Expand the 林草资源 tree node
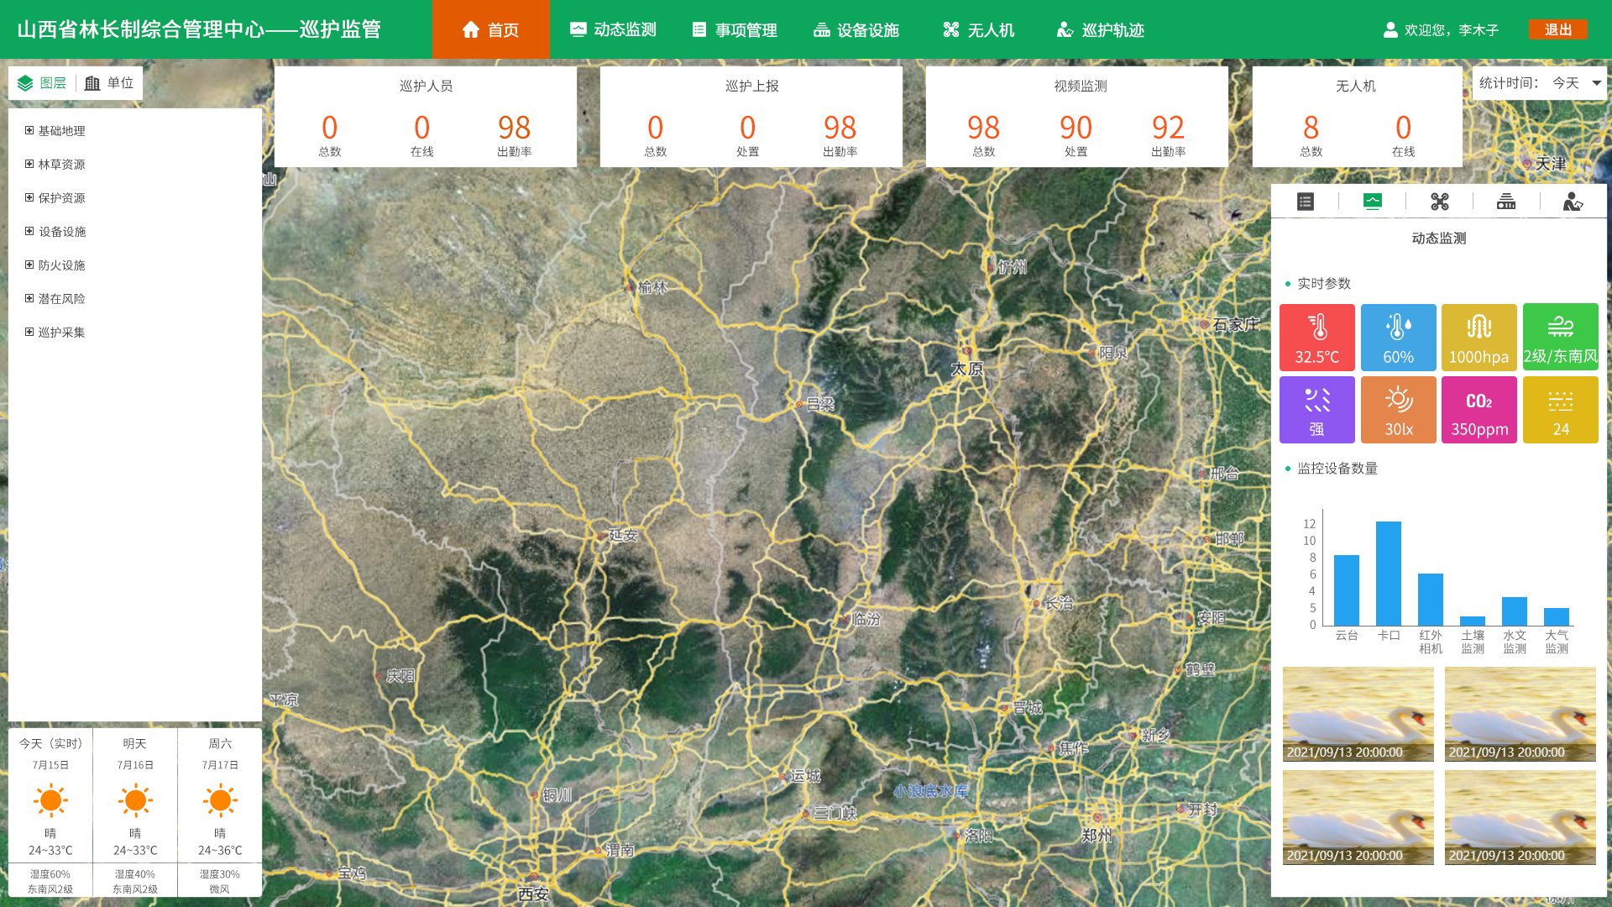The height and width of the screenshot is (907, 1612). tap(29, 165)
